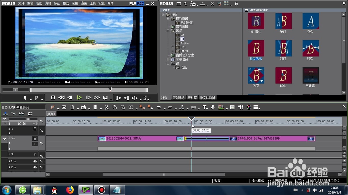Select the 百叶窗 transition effect
The width and height of the screenshot is (348, 195).
click(311, 76)
